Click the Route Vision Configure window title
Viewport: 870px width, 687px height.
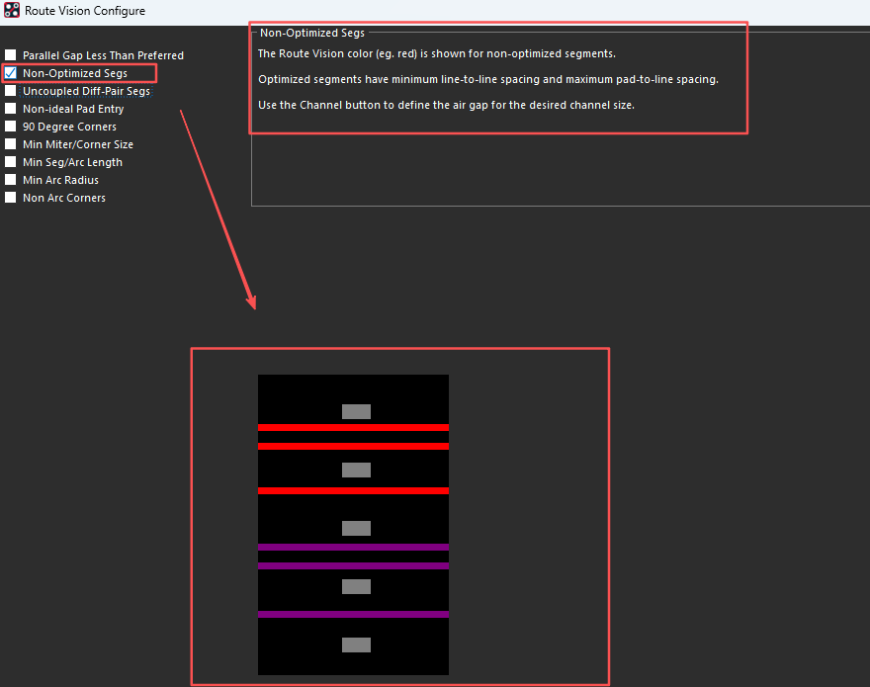(85, 11)
